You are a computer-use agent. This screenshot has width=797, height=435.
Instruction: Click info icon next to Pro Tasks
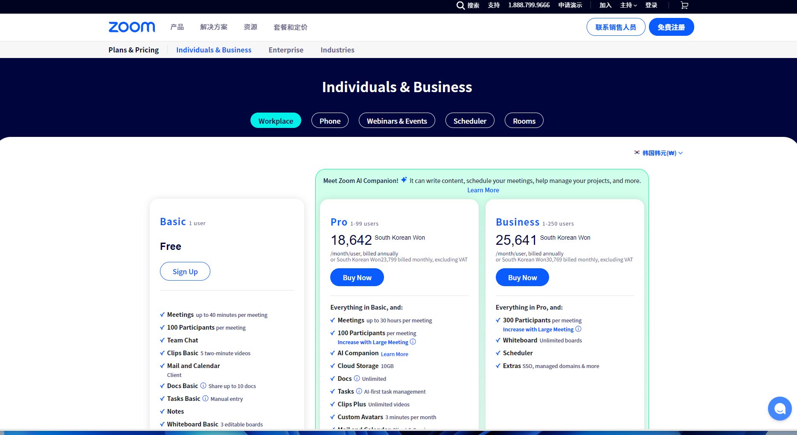click(x=359, y=391)
